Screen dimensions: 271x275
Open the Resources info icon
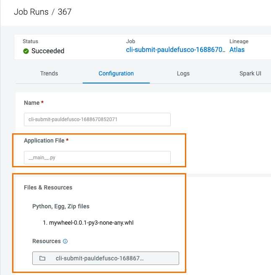pos(65,241)
